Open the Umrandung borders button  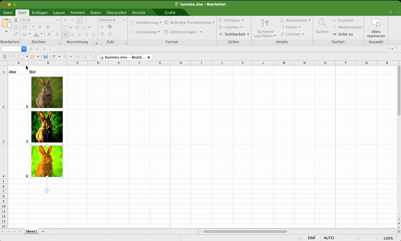coord(144,32)
